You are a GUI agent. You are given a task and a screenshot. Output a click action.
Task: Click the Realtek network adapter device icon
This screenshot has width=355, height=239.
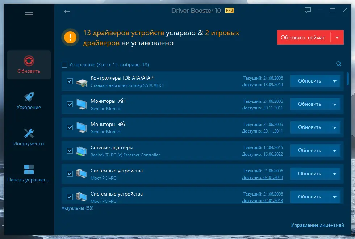[82, 151]
